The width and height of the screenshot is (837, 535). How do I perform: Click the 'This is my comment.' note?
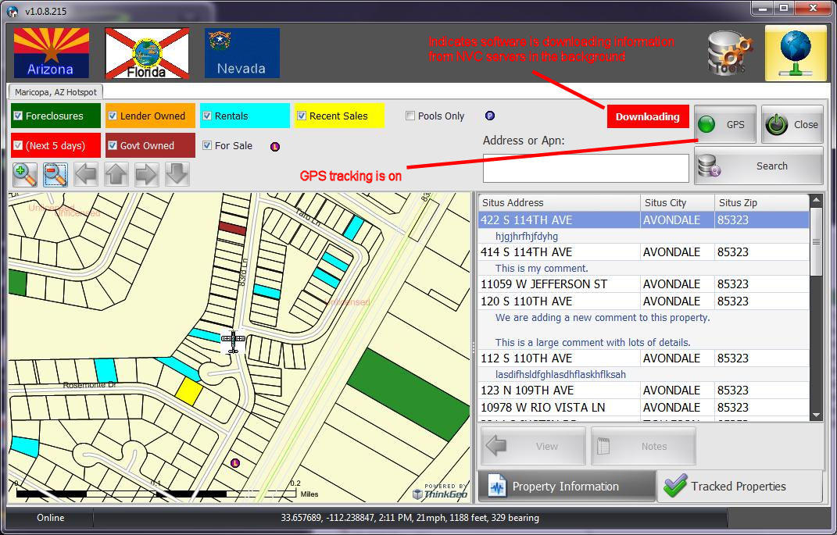click(x=542, y=269)
